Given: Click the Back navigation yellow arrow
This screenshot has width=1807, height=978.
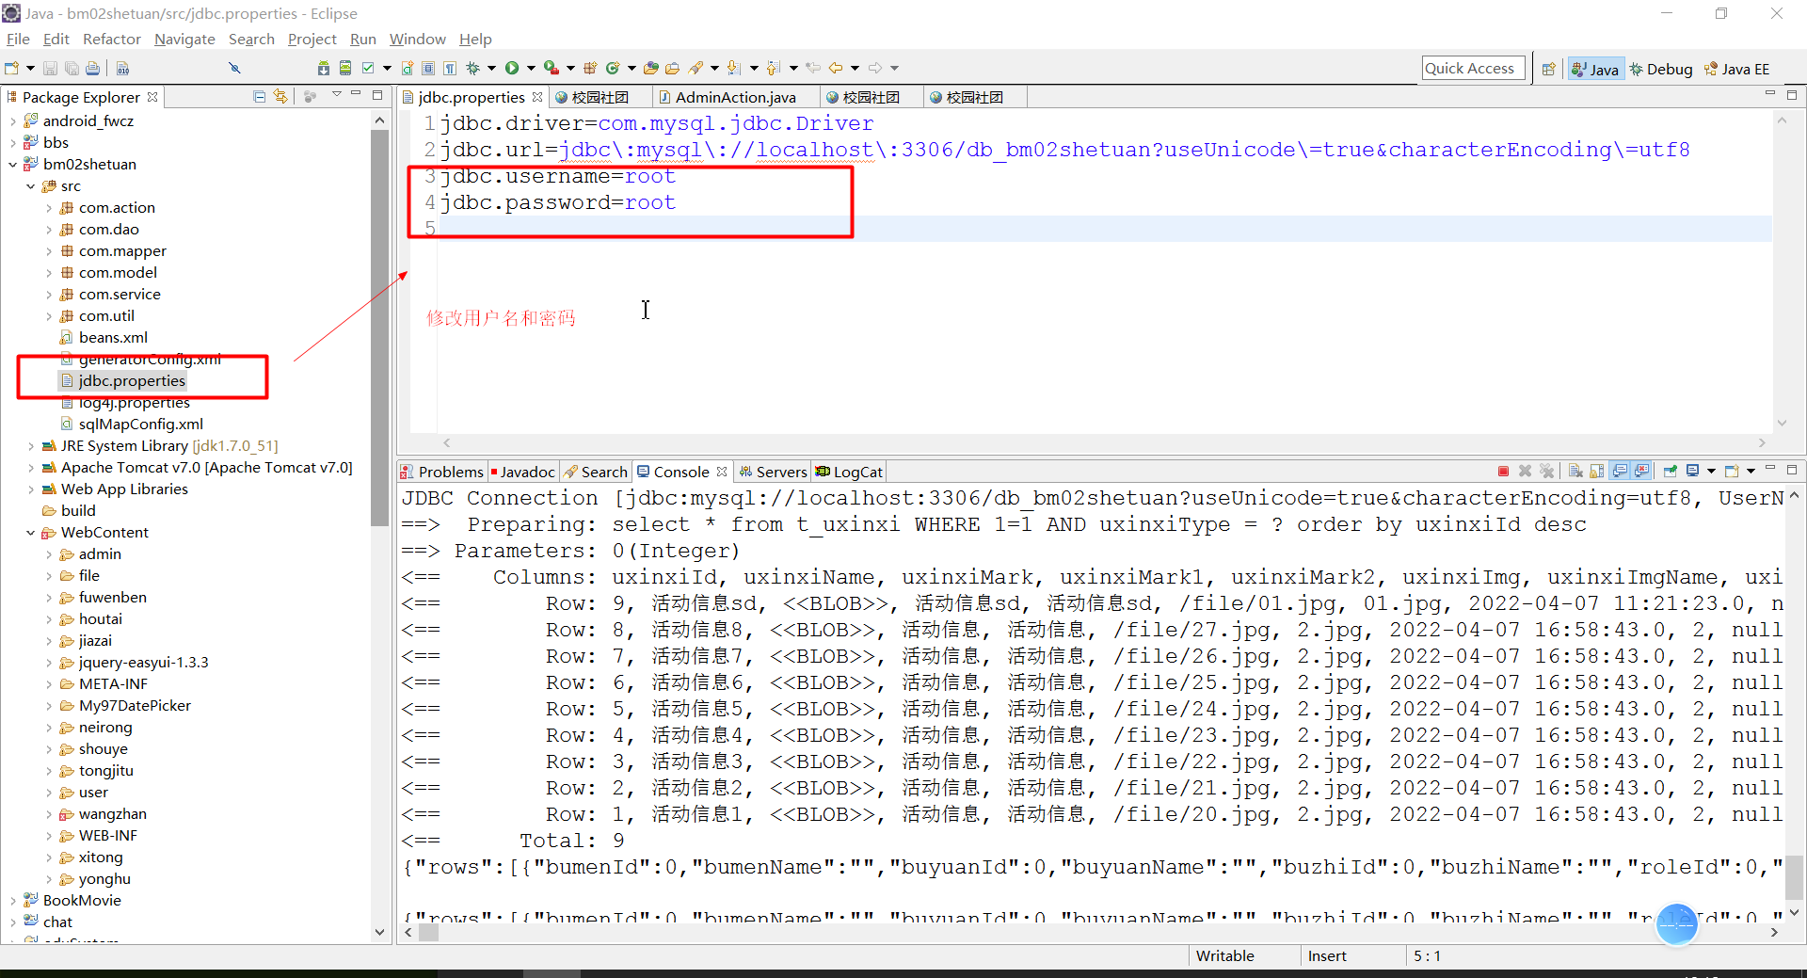Looking at the screenshot, I should tap(836, 68).
